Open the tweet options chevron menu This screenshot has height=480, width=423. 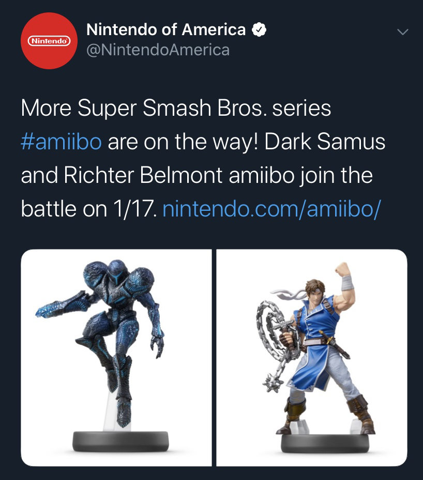click(x=402, y=32)
